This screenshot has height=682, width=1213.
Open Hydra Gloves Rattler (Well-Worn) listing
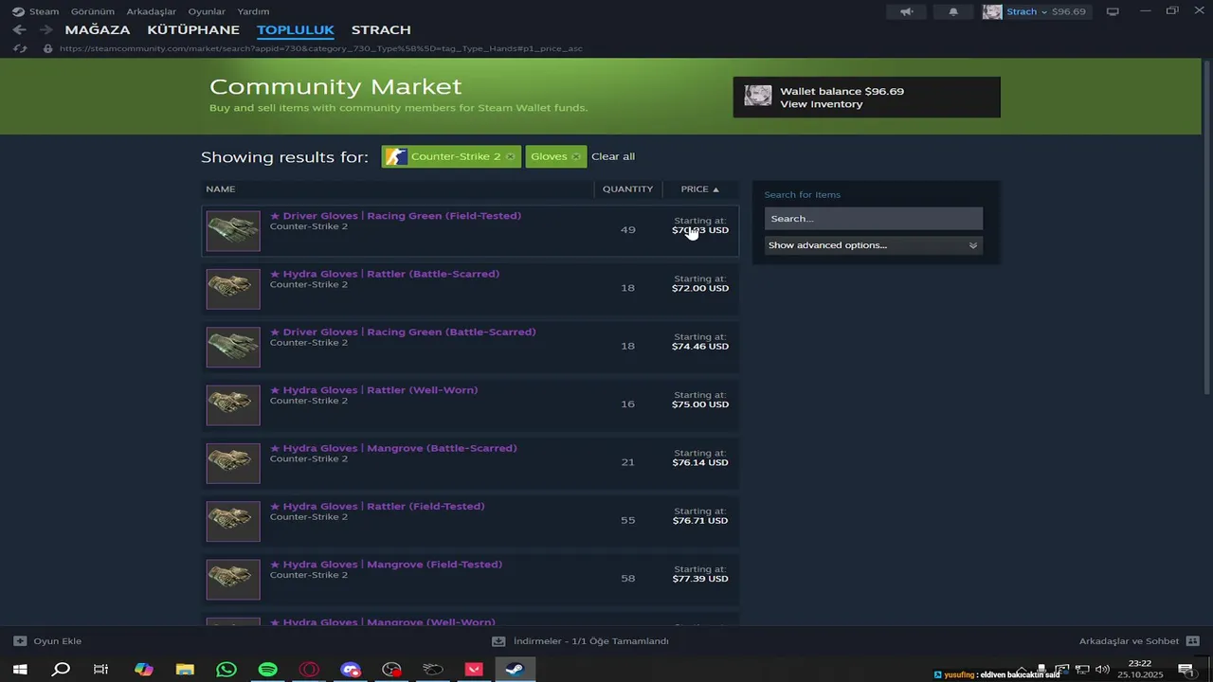click(x=470, y=404)
